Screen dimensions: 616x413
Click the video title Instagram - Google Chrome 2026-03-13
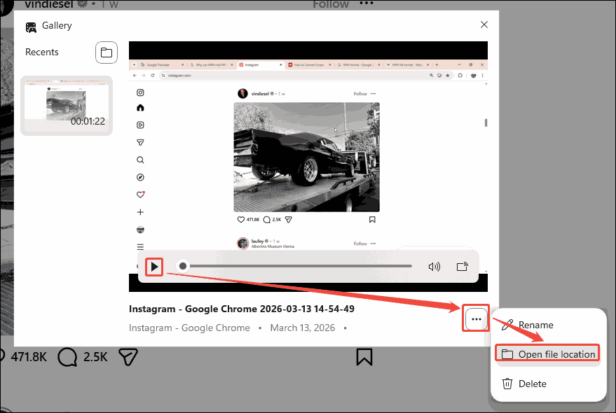[242, 309]
